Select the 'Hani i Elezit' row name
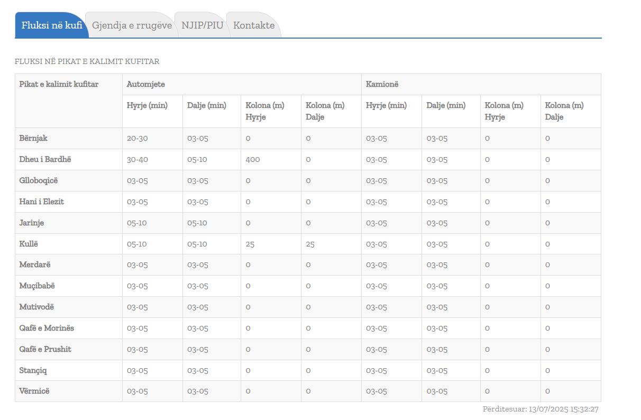This screenshot has width=641, height=420. tap(42, 202)
